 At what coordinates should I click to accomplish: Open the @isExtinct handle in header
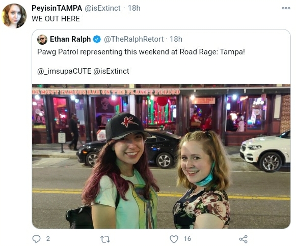coord(102,8)
